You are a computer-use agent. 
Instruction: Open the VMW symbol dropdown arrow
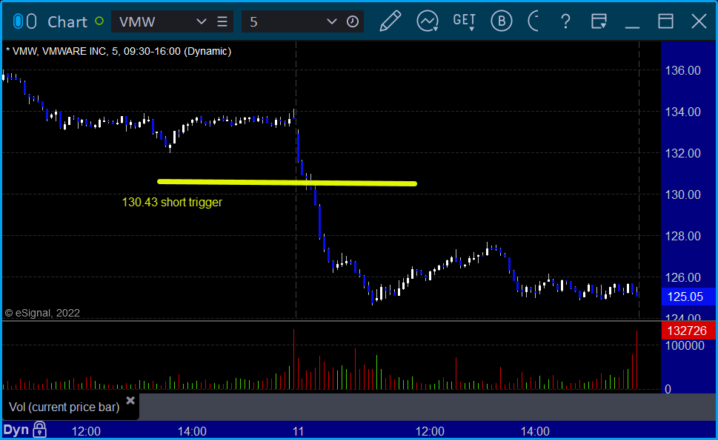tap(201, 21)
